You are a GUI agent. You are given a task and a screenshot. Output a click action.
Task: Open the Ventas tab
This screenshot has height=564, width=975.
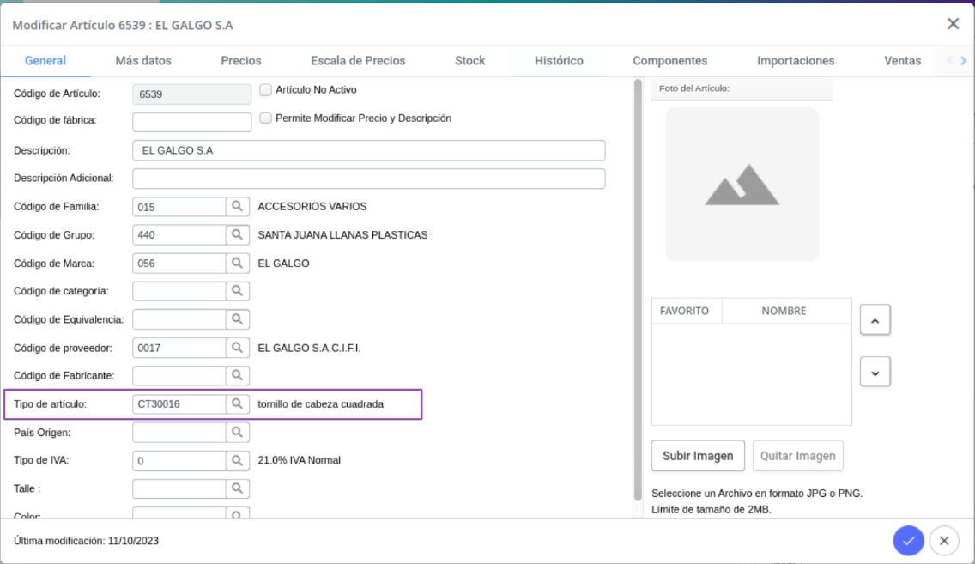902,60
